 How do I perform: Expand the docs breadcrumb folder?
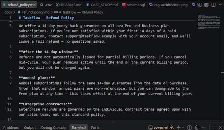click(8, 12)
